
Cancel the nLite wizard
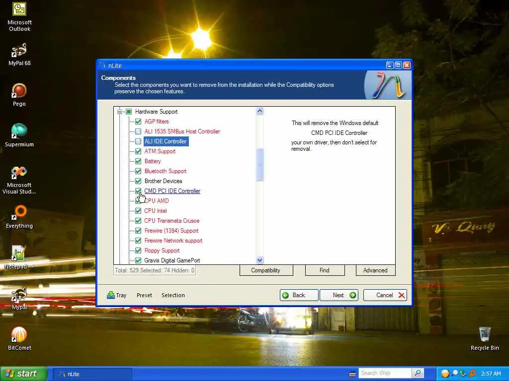tap(385, 295)
